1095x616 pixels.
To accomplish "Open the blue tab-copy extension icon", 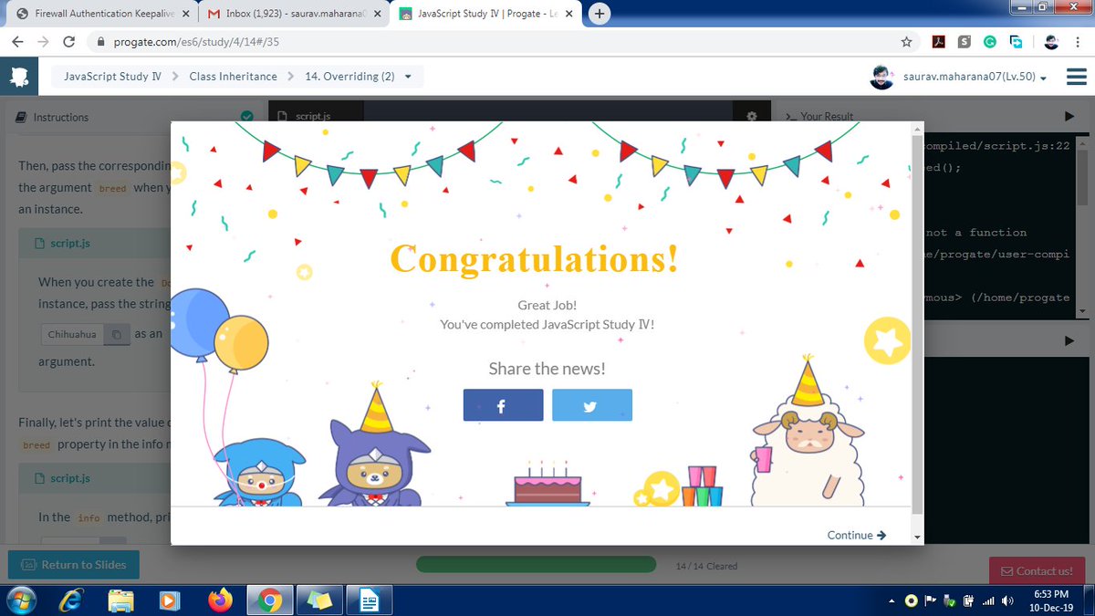I will pyautogui.click(x=1016, y=41).
